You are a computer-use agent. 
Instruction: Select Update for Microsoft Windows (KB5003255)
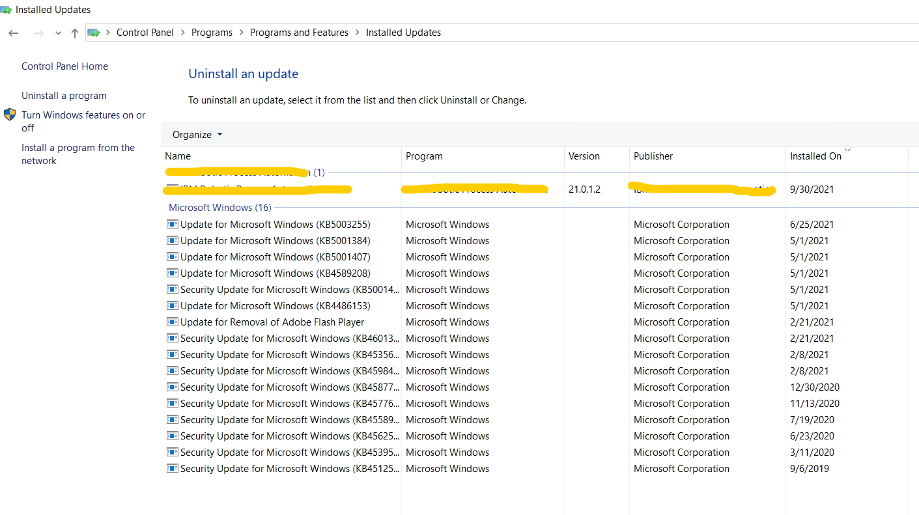coord(276,225)
